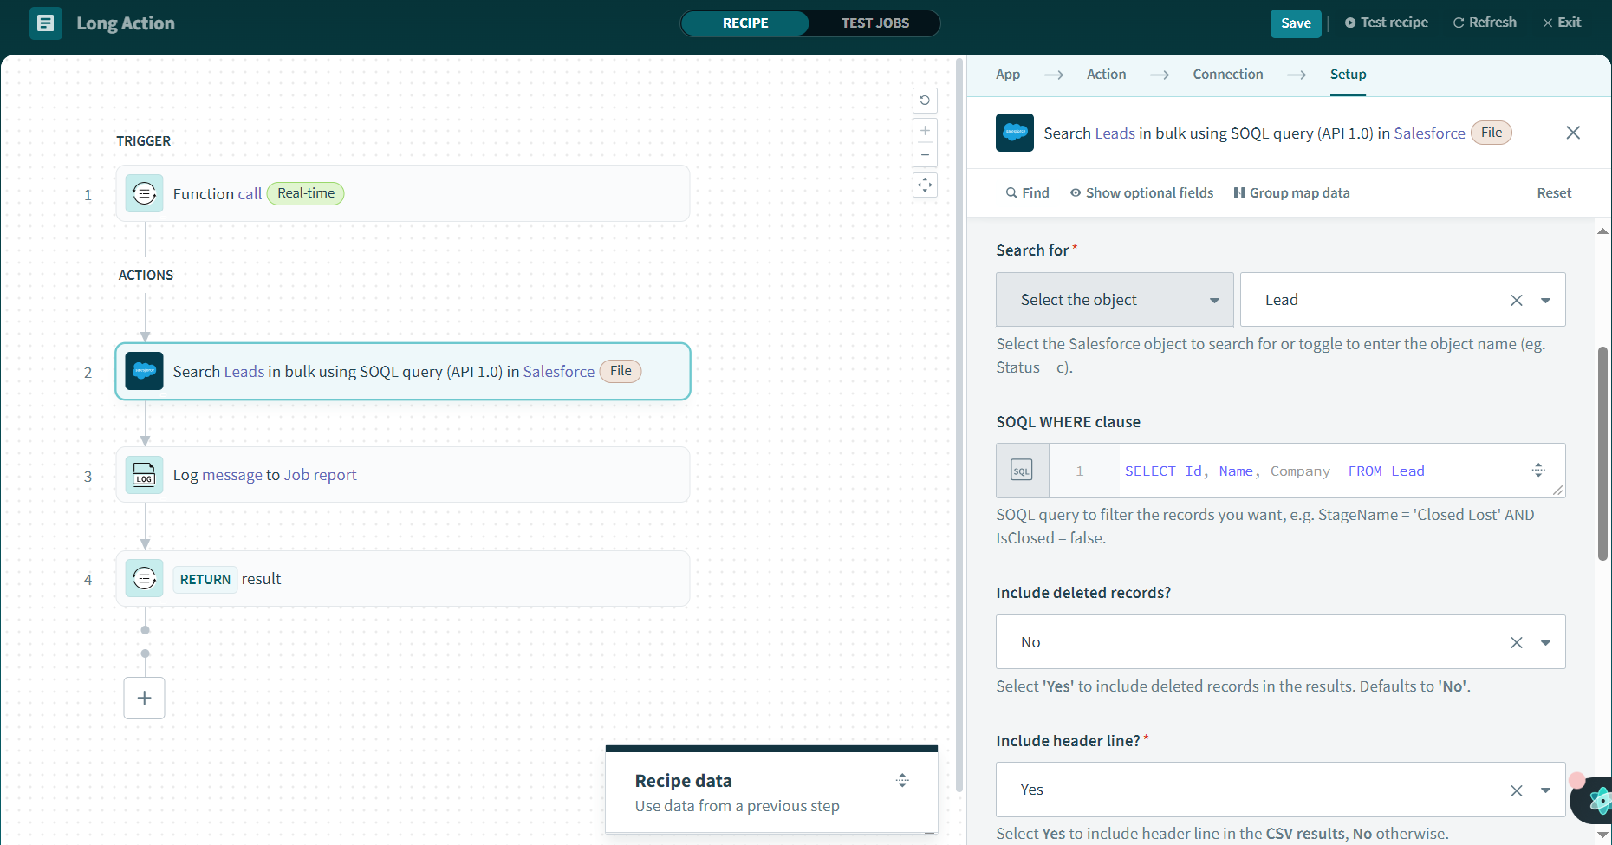Exit the recipe editor
Viewport: 1612px width, 845px height.
tap(1562, 23)
